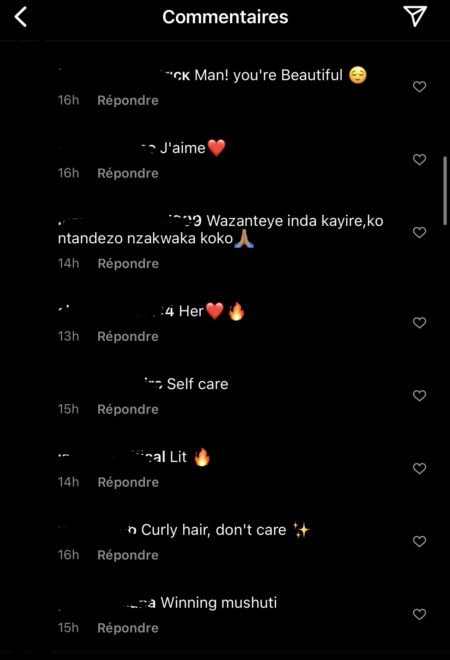
Task: Go back using the top-left arrow
Action: click(x=21, y=17)
